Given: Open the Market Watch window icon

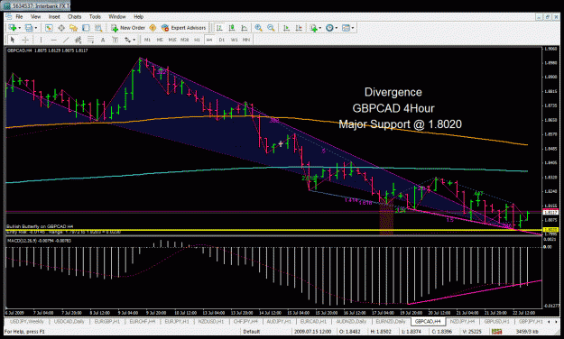Looking at the screenshot, I should click(x=49, y=28).
